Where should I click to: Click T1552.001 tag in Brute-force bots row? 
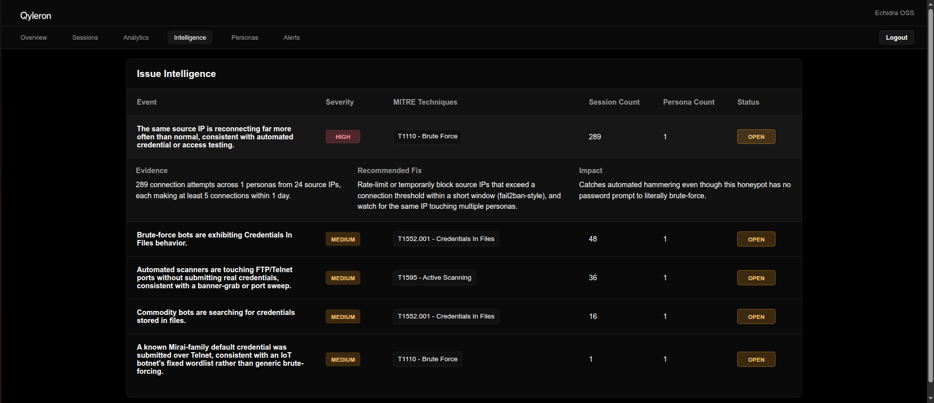[x=446, y=239]
